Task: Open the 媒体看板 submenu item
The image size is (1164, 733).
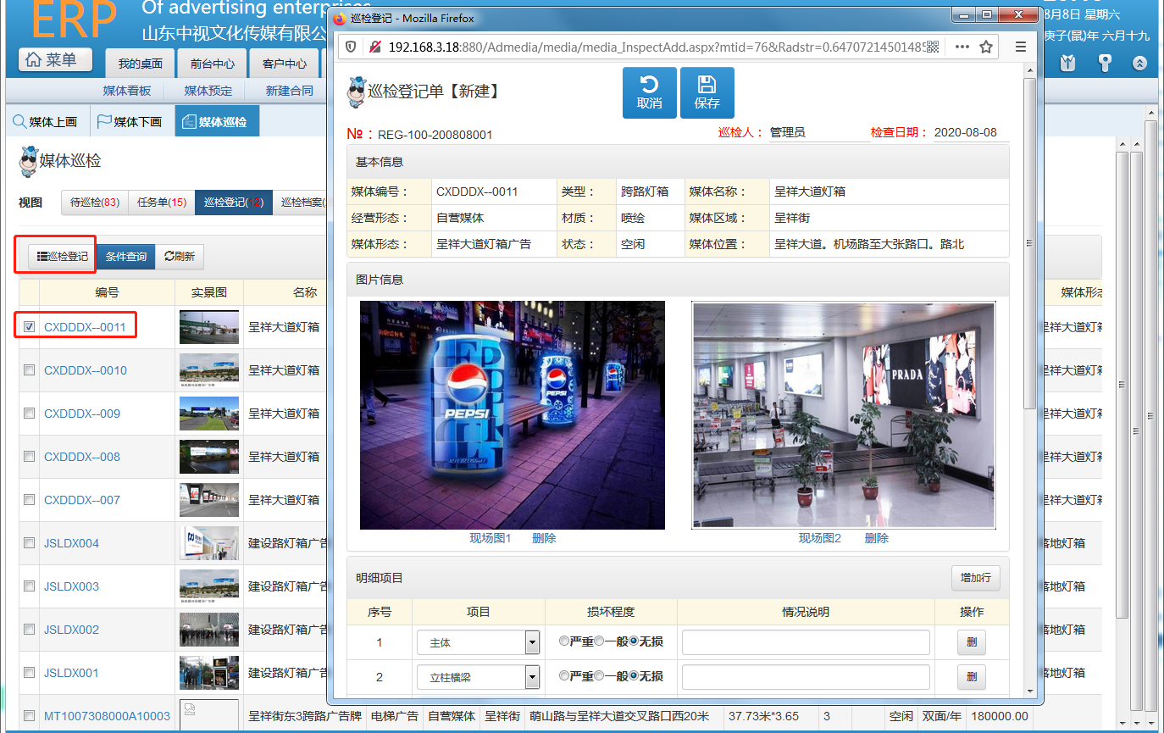Action: 127,91
